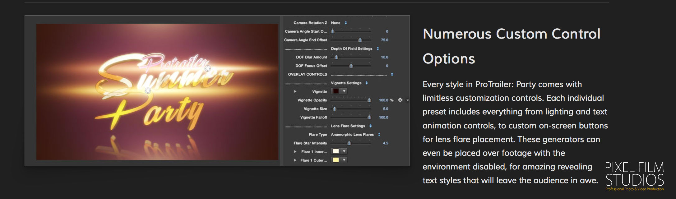
Task: Click the Vignette Opacity keyframe diamond icon
Action: tap(400, 100)
